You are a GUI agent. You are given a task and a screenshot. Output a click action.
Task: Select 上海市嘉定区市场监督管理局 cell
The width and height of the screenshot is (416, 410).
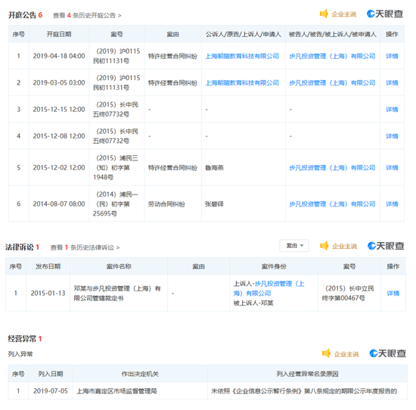click(116, 391)
